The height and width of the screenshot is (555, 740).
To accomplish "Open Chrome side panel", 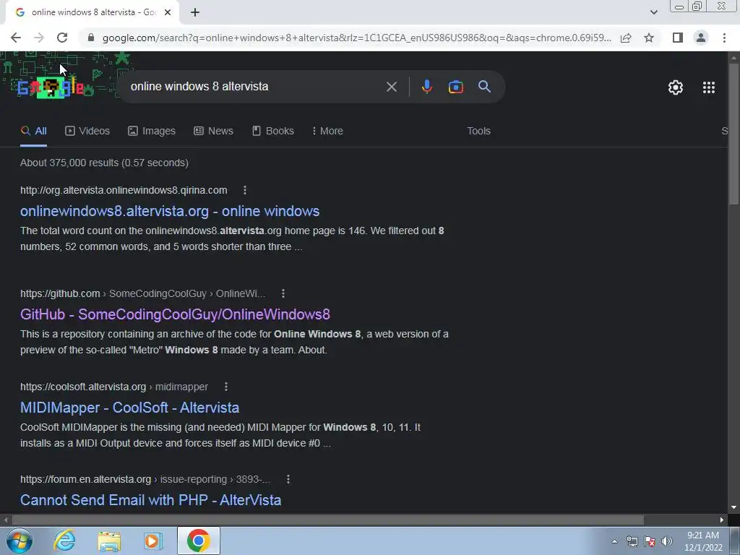I will coord(678,38).
